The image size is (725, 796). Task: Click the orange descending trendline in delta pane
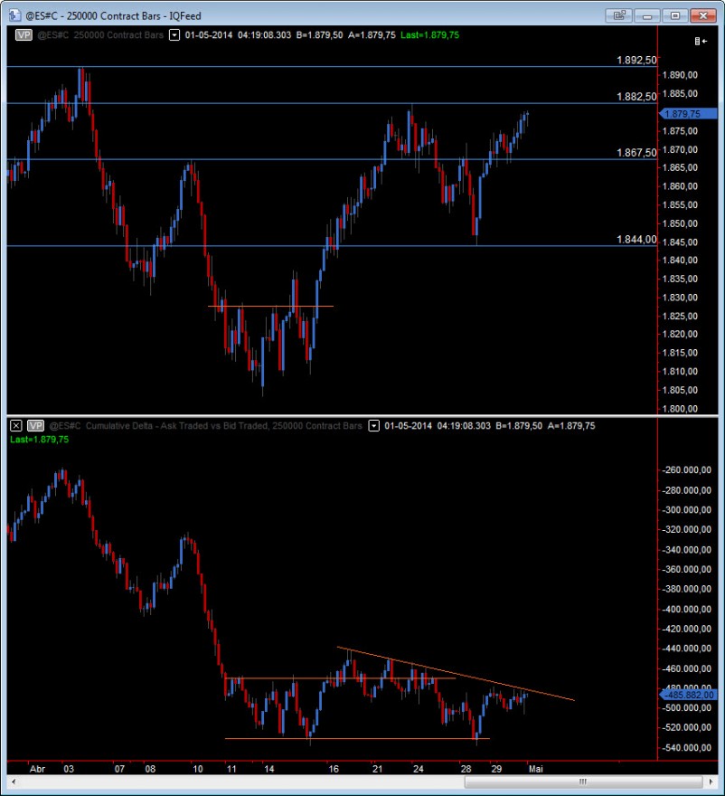456,674
